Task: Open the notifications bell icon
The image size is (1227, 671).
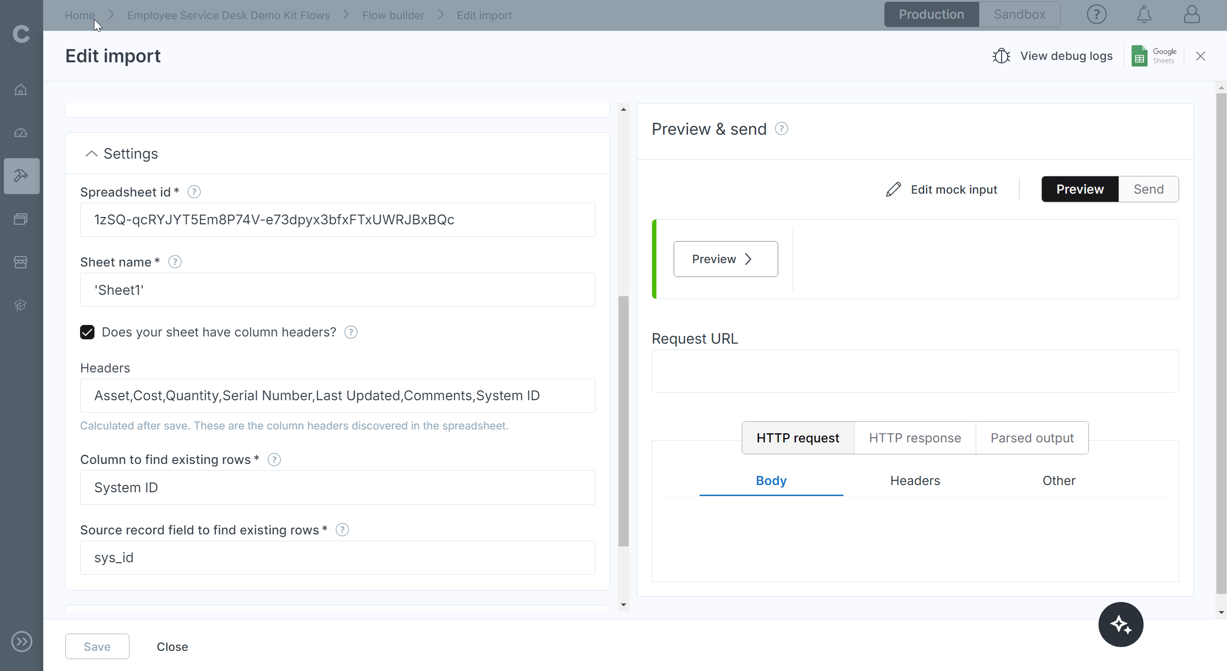Action: pos(1144,14)
